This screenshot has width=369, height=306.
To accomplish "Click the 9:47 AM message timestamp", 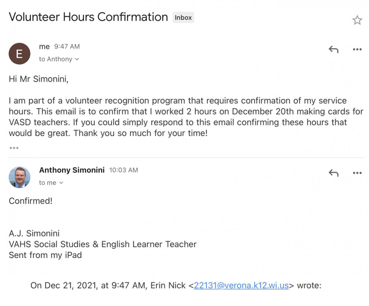I will (x=67, y=46).
